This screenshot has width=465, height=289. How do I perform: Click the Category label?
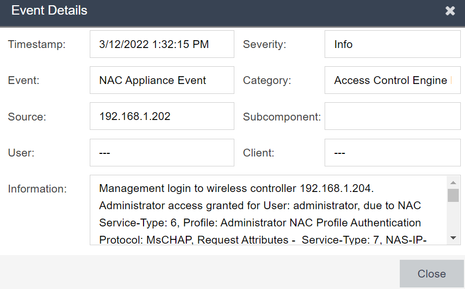coord(267,81)
